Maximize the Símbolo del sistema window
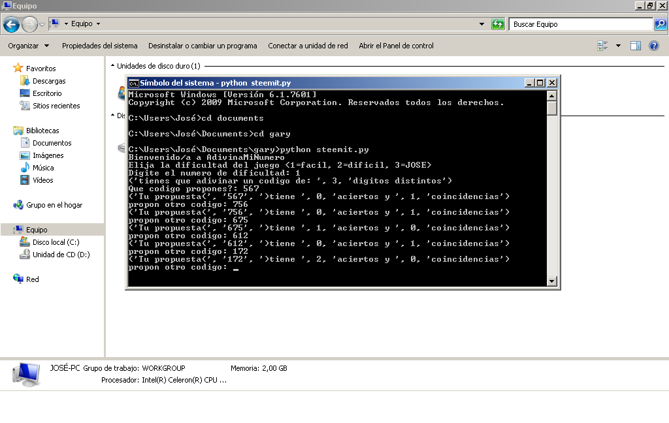 [x=540, y=83]
